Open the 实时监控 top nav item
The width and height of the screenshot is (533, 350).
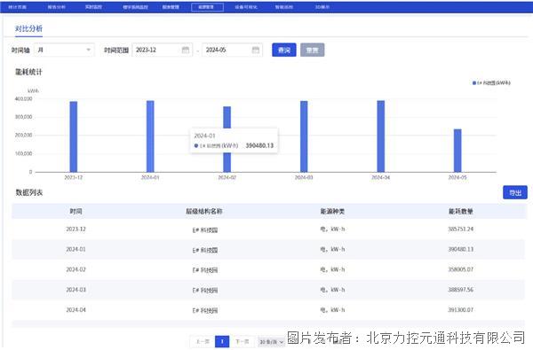coord(93,7)
